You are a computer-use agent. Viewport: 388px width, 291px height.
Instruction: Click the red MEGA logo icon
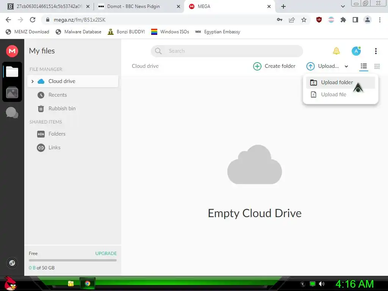point(12,51)
